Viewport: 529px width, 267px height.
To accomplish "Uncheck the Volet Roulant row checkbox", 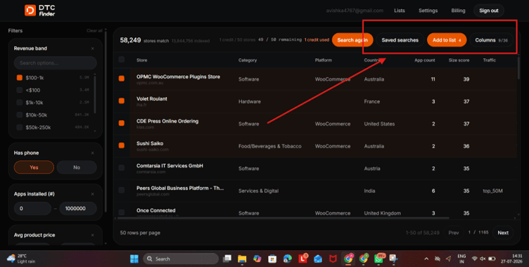I will [x=122, y=100].
